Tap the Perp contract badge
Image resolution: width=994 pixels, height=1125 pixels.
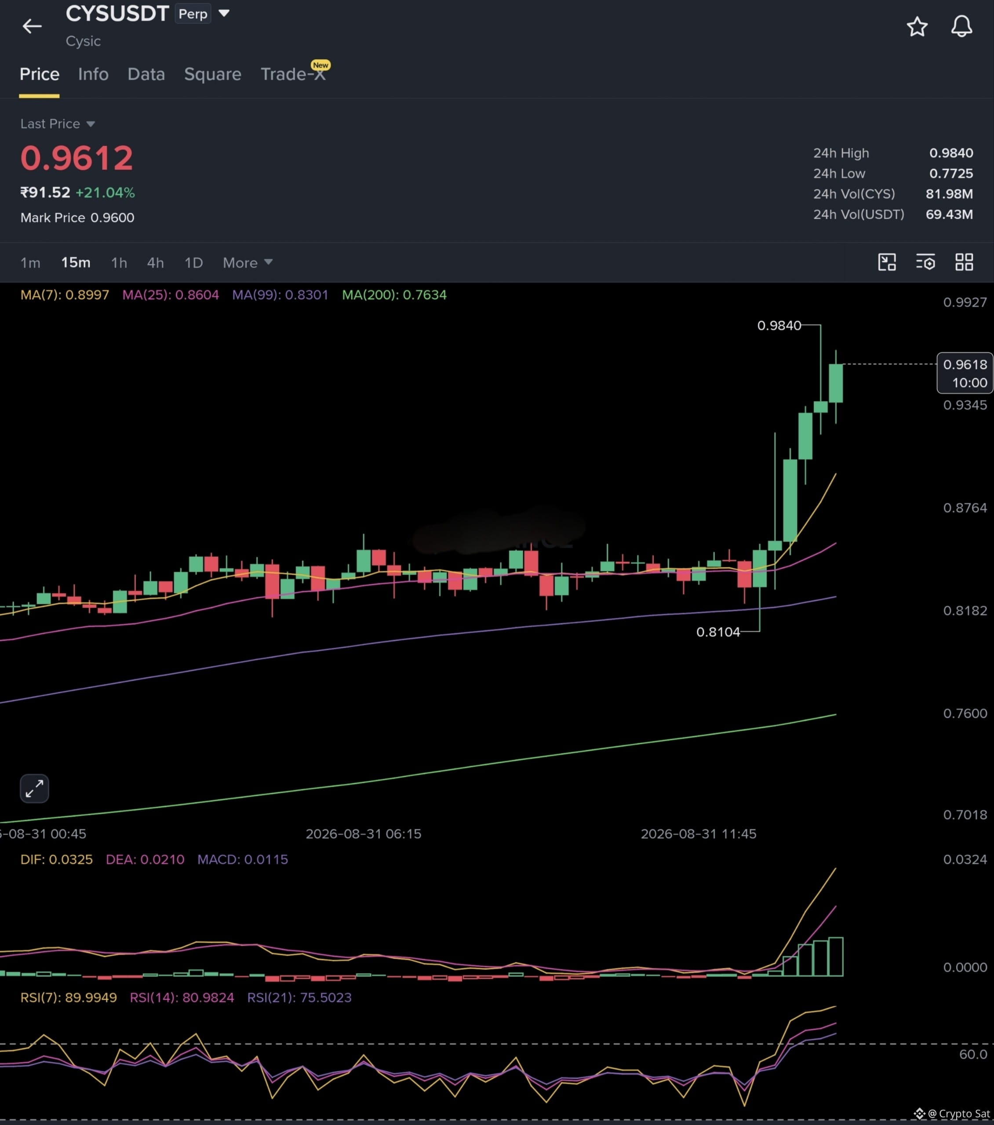(x=193, y=14)
